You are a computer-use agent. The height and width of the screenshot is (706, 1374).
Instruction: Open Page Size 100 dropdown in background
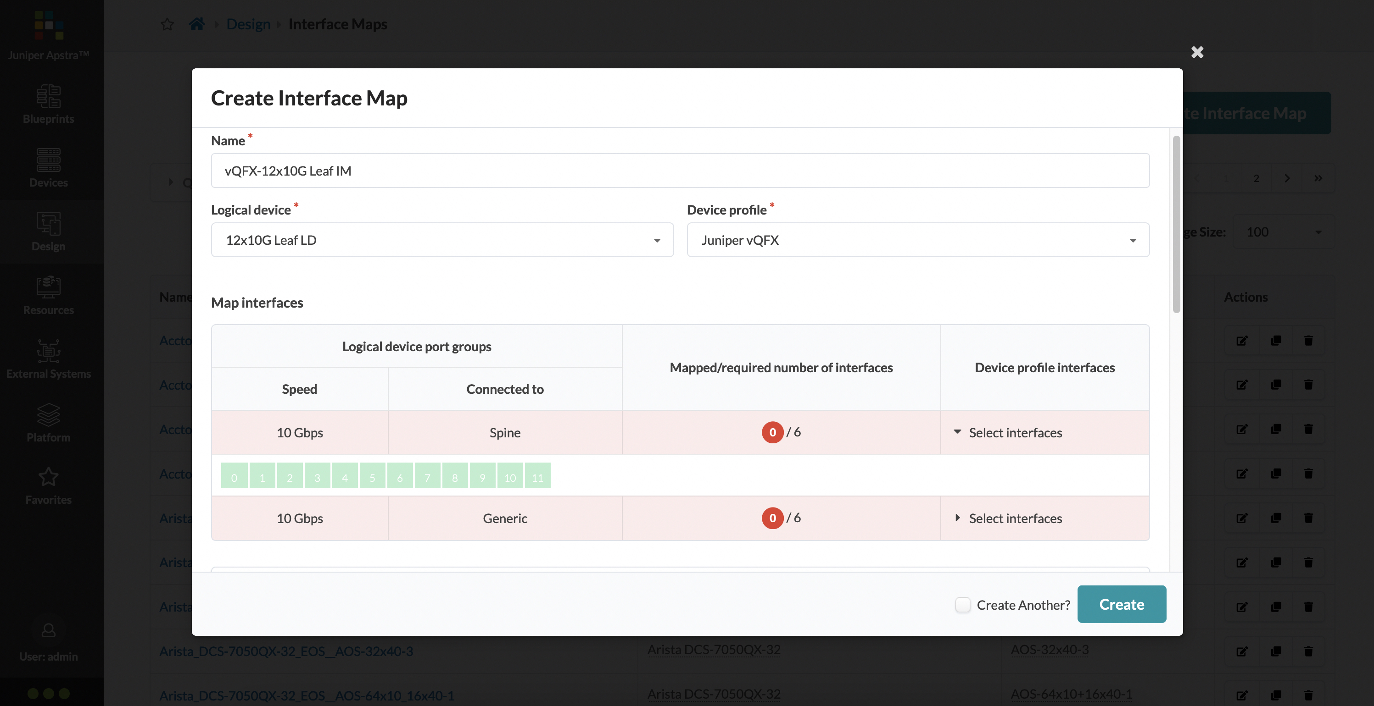click(x=1283, y=232)
